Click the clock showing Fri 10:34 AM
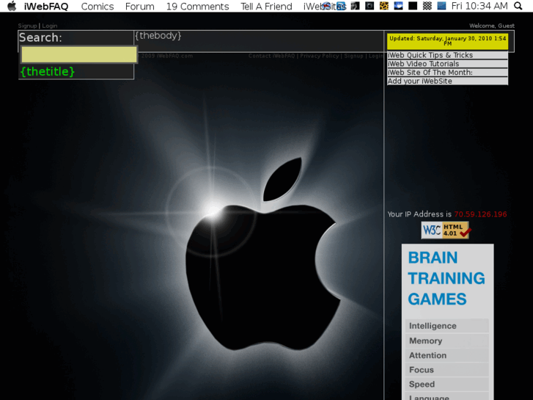 pyautogui.click(x=479, y=7)
